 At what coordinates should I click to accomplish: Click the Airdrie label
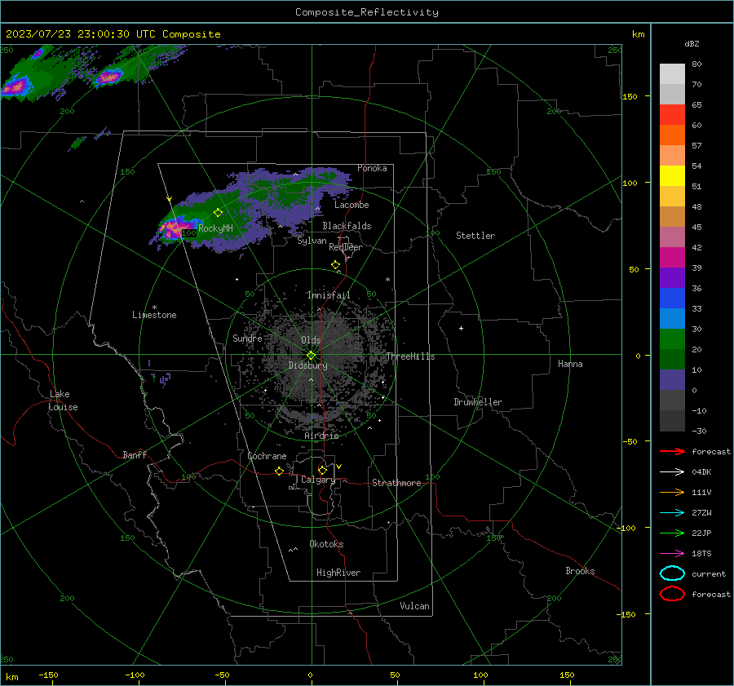click(321, 436)
